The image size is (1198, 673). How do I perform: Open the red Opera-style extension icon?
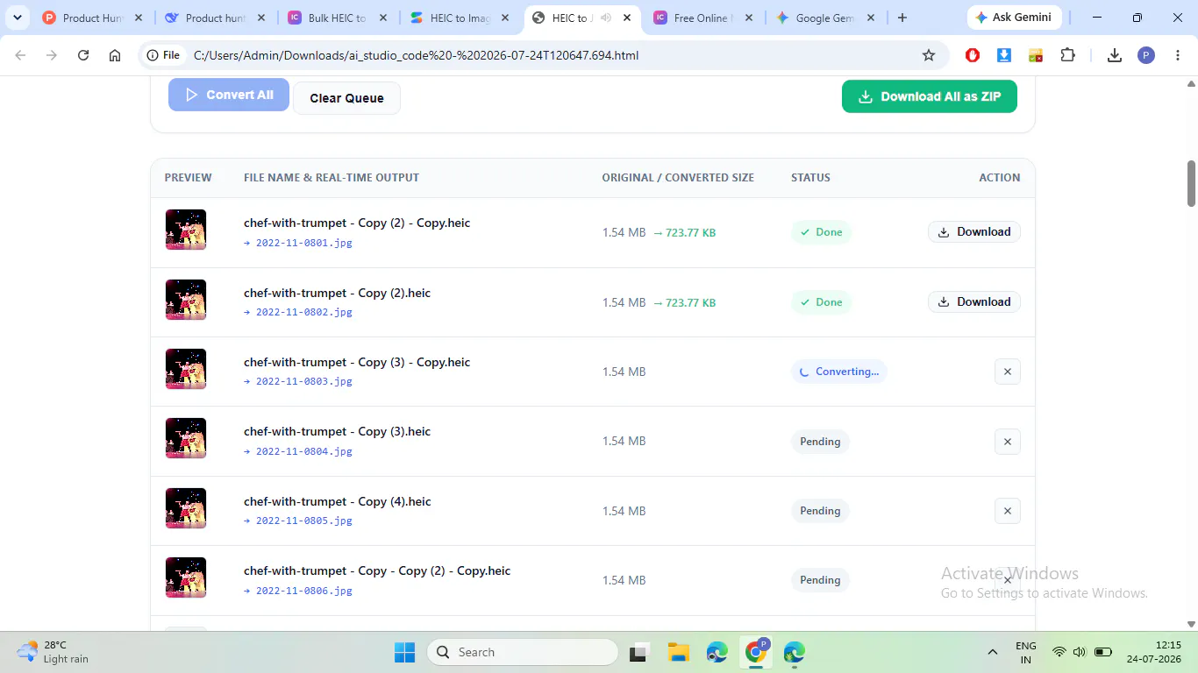(x=973, y=55)
